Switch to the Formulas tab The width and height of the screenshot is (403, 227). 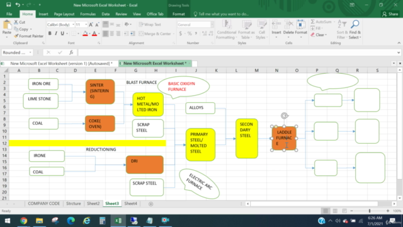[x=88, y=14]
